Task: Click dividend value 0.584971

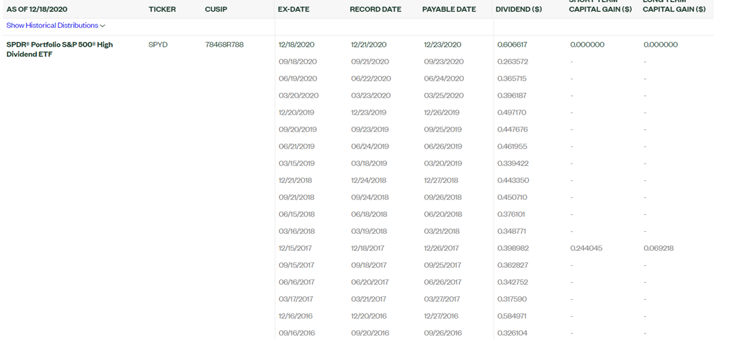Action: 512,316
